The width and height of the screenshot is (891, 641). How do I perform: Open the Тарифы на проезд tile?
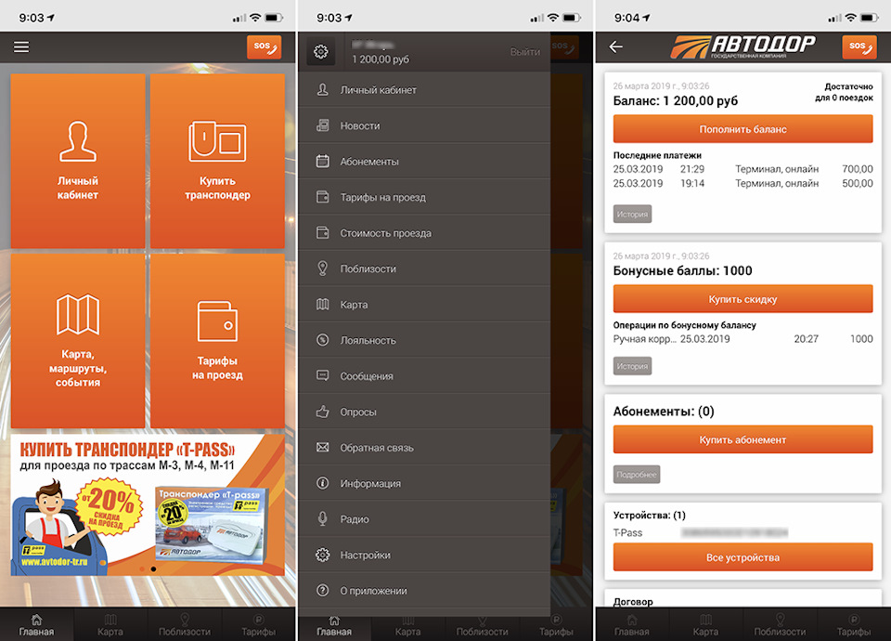click(x=217, y=341)
